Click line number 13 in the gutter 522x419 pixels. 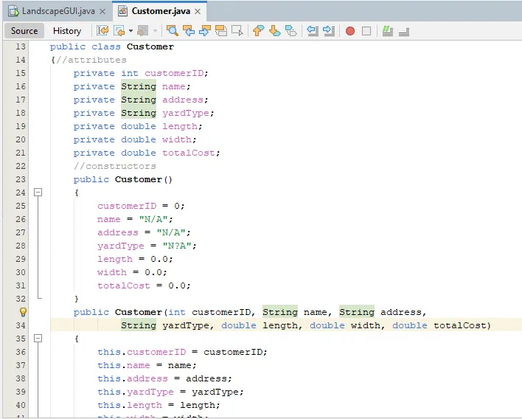coord(21,46)
